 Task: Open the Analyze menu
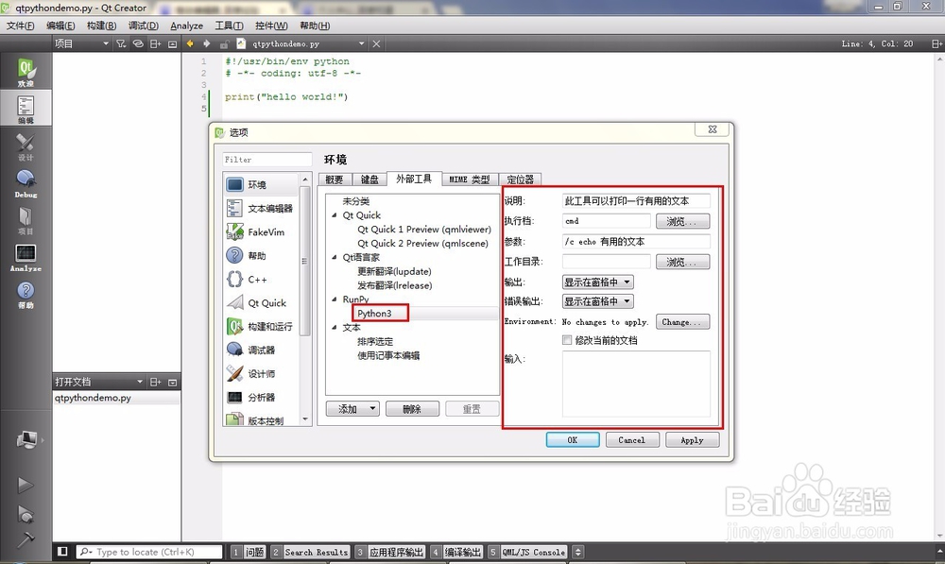point(187,26)
